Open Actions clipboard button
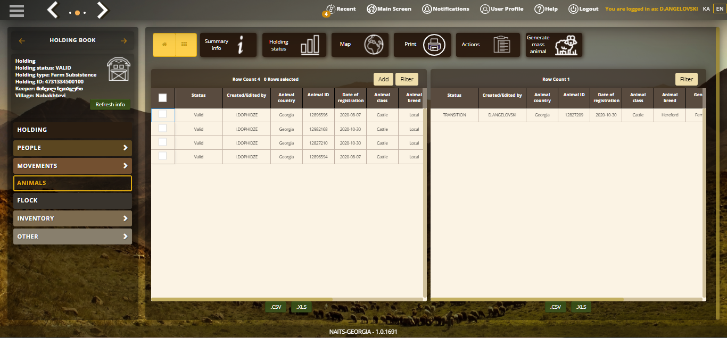This screenshot has width=727, height=338. coord(488,45)
